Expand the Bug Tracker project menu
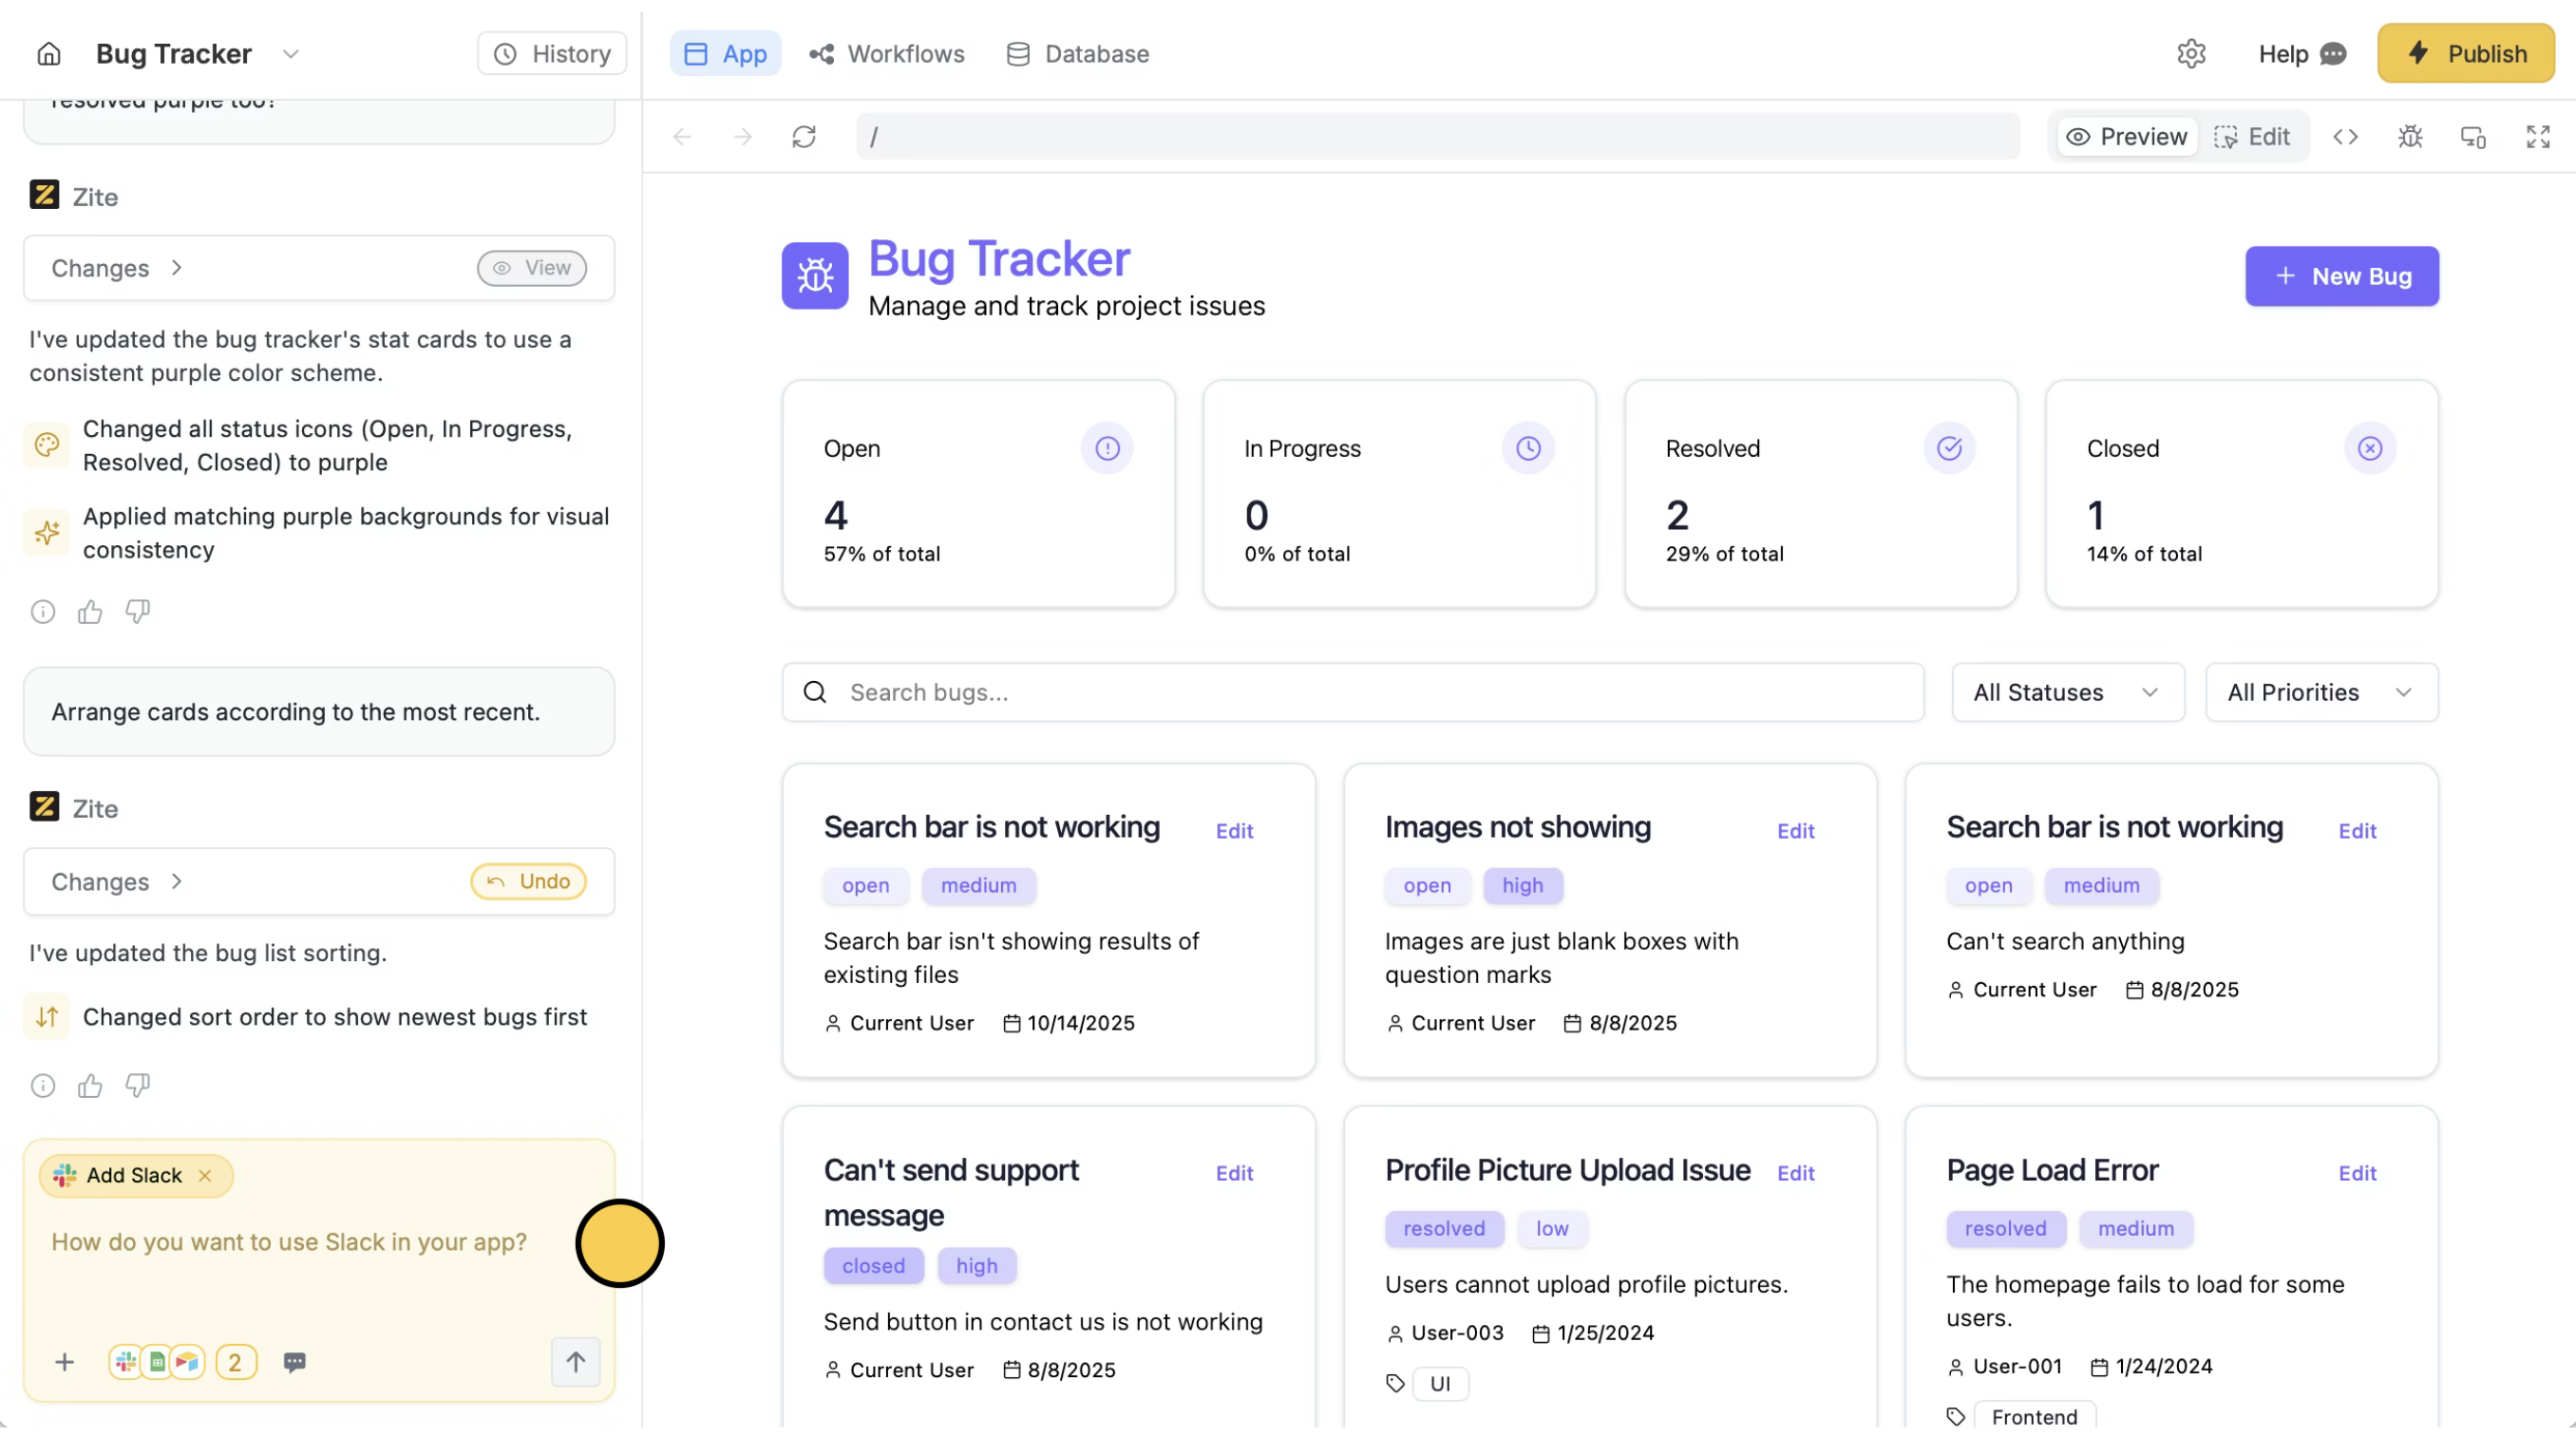This screenshot has width=2576, height=1437. click(291, 54)
